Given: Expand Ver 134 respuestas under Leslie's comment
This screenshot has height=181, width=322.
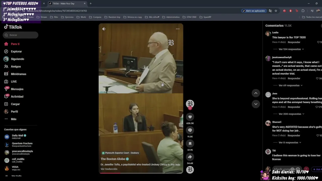Looking at the screenshot, I should (291, 49).
